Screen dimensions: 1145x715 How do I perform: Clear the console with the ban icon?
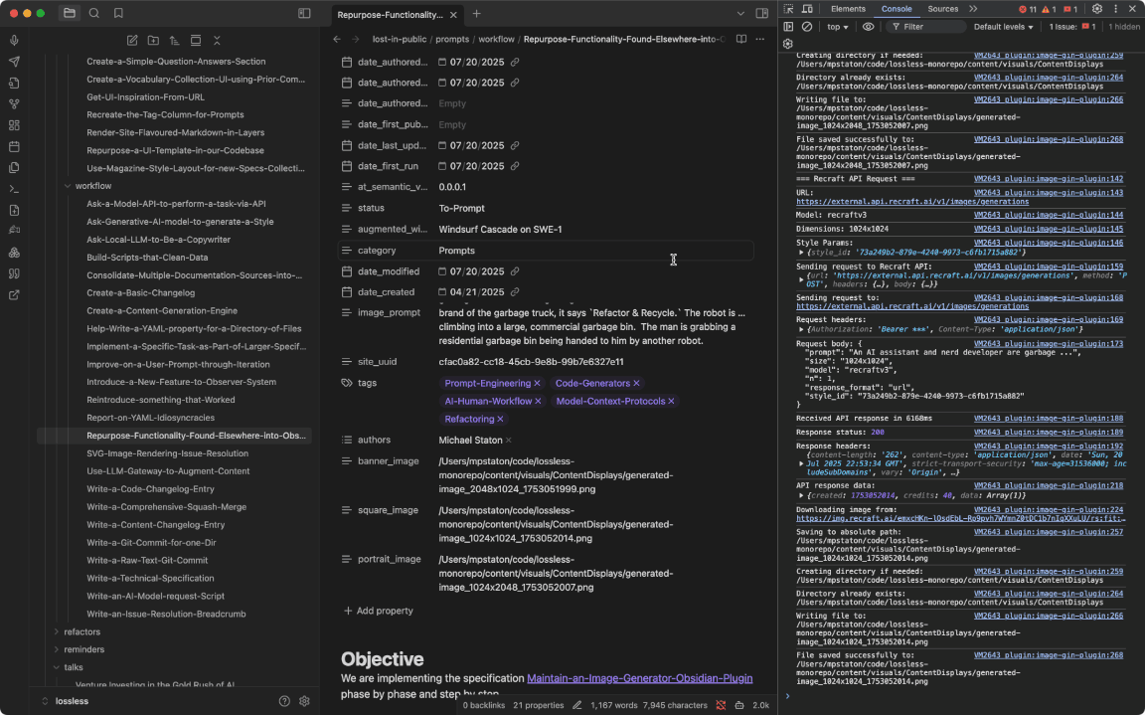(807, 27)
